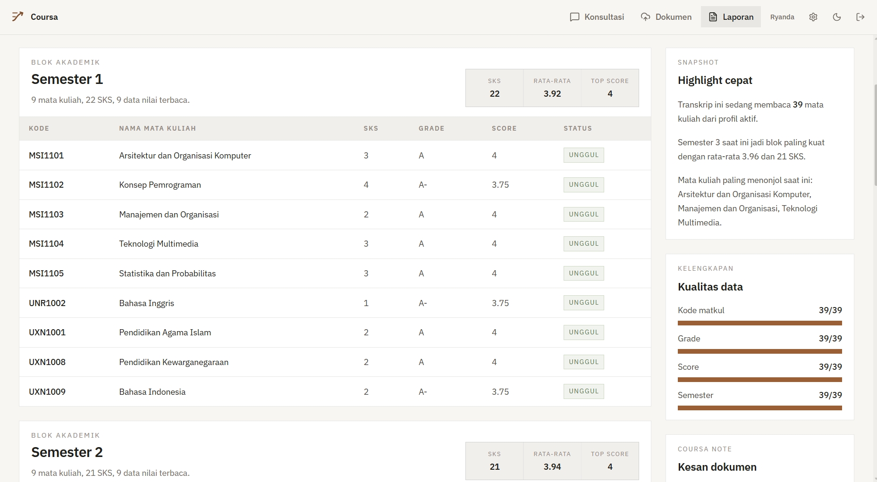Click the Laporan document icon
This screenshot has height=482, width=877.
point(713,17)
